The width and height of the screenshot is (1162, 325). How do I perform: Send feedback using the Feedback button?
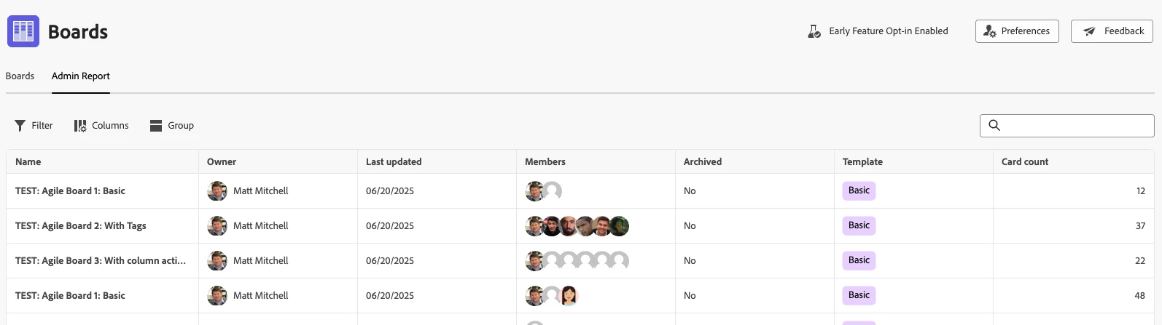(x=1111, y=31)
